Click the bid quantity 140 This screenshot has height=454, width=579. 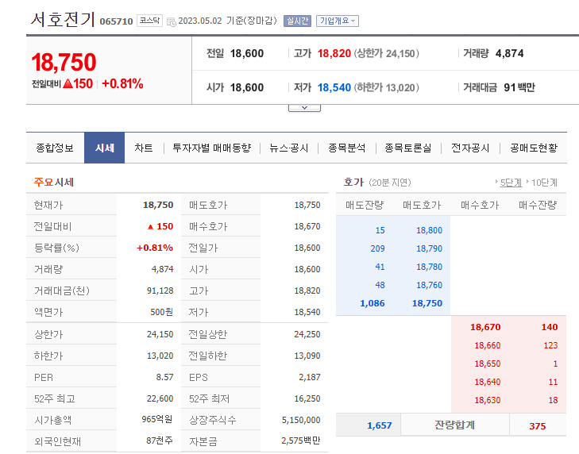[x=550, y=327]
